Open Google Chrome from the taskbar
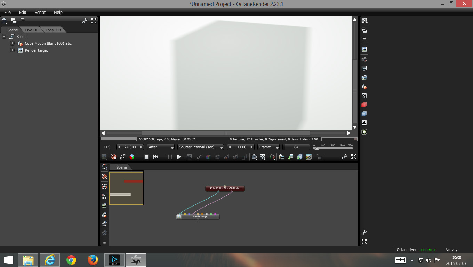The height and width of the screenshot is (267, 473). [71, 260]
